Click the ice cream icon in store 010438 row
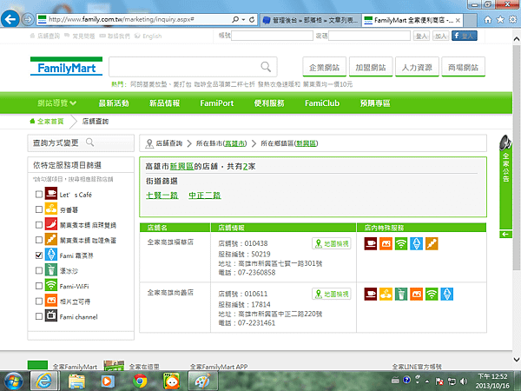The image size is (521, 391). click(416, 243)
